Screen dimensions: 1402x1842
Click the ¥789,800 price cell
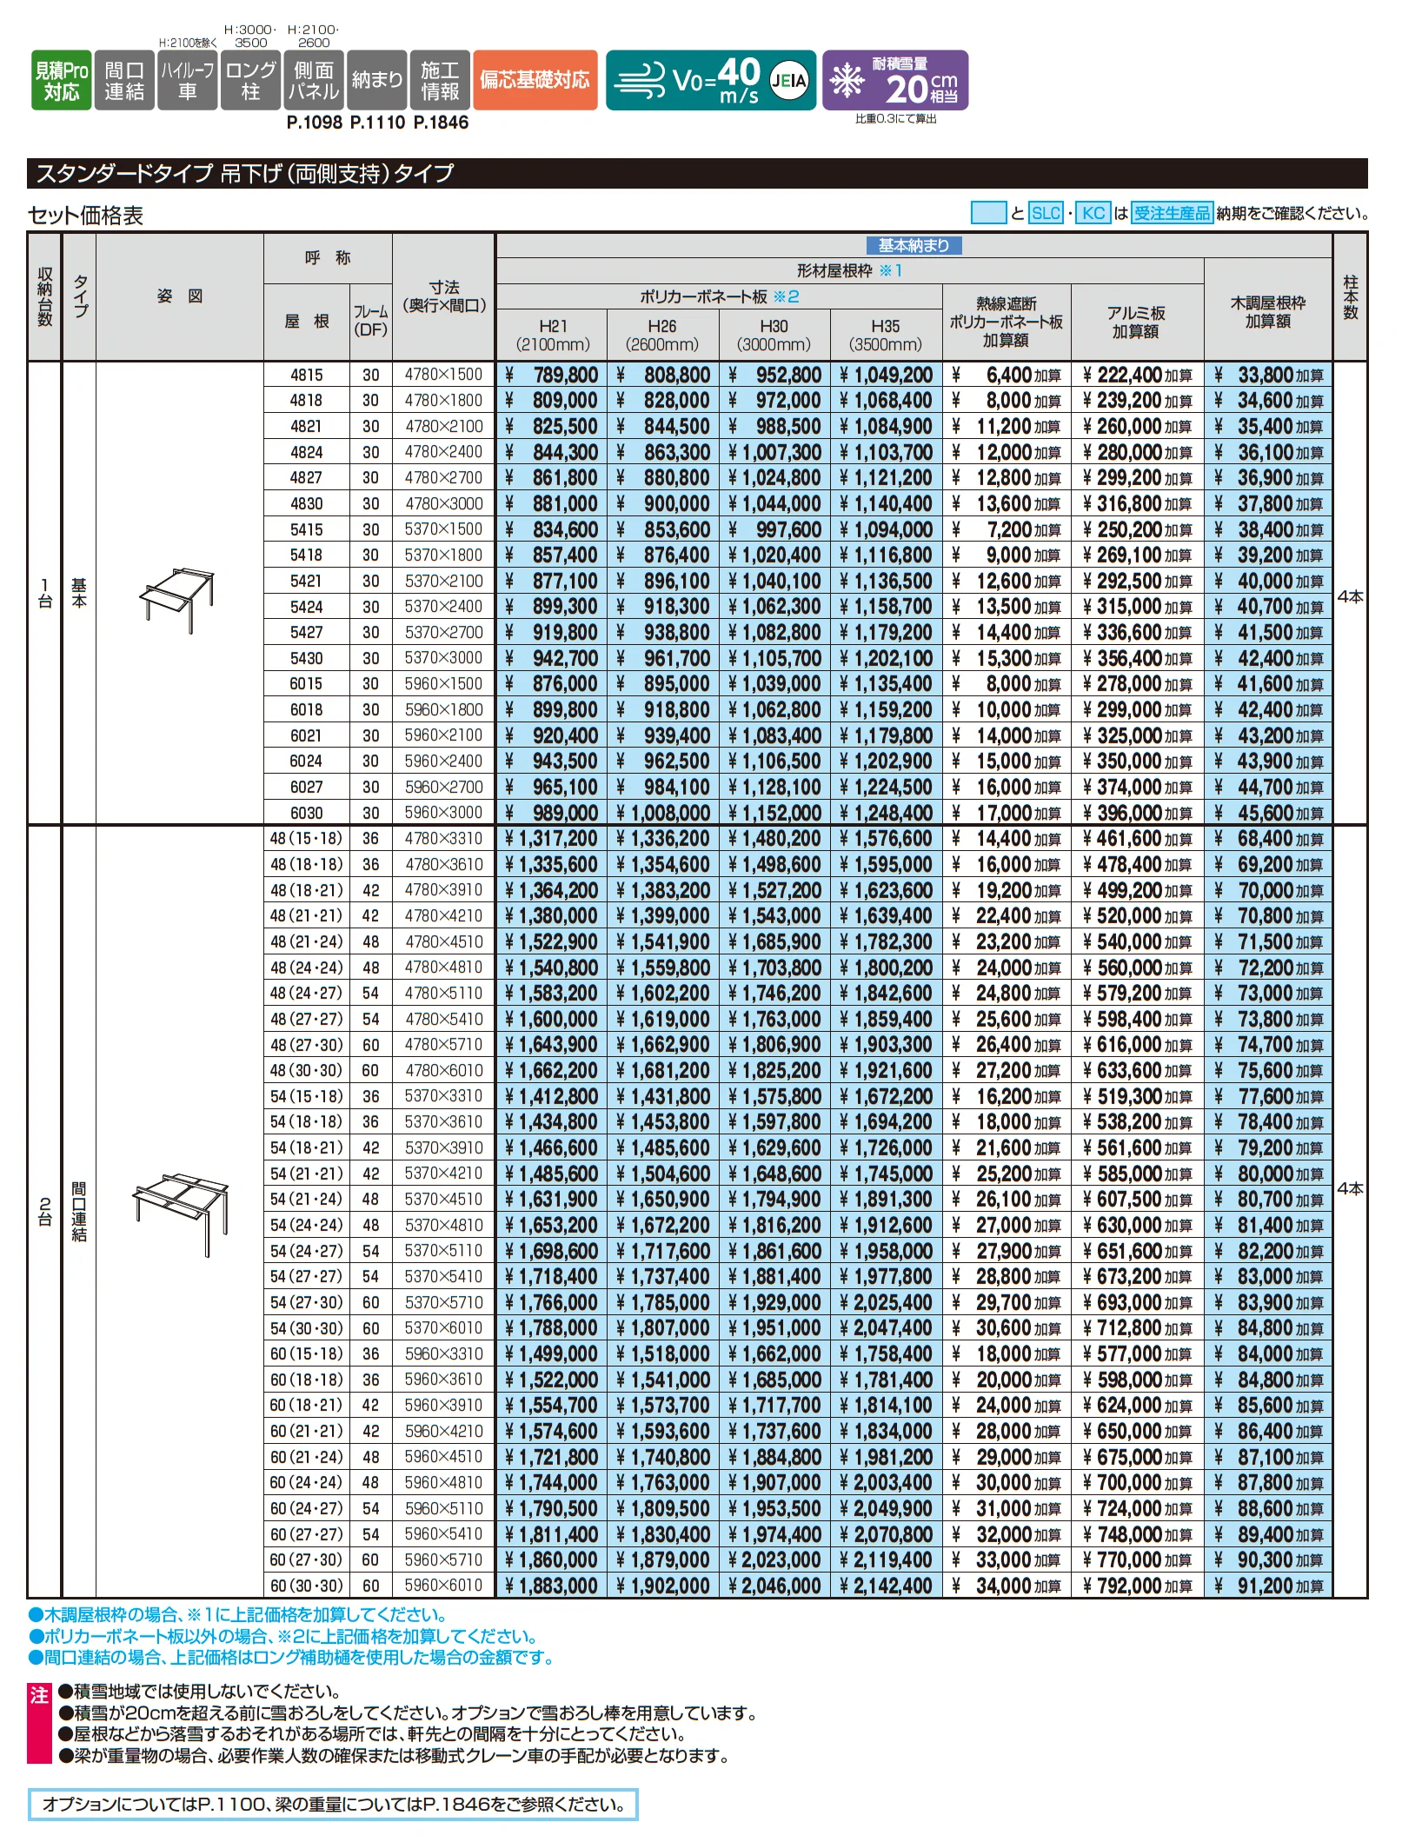(553, 376)
